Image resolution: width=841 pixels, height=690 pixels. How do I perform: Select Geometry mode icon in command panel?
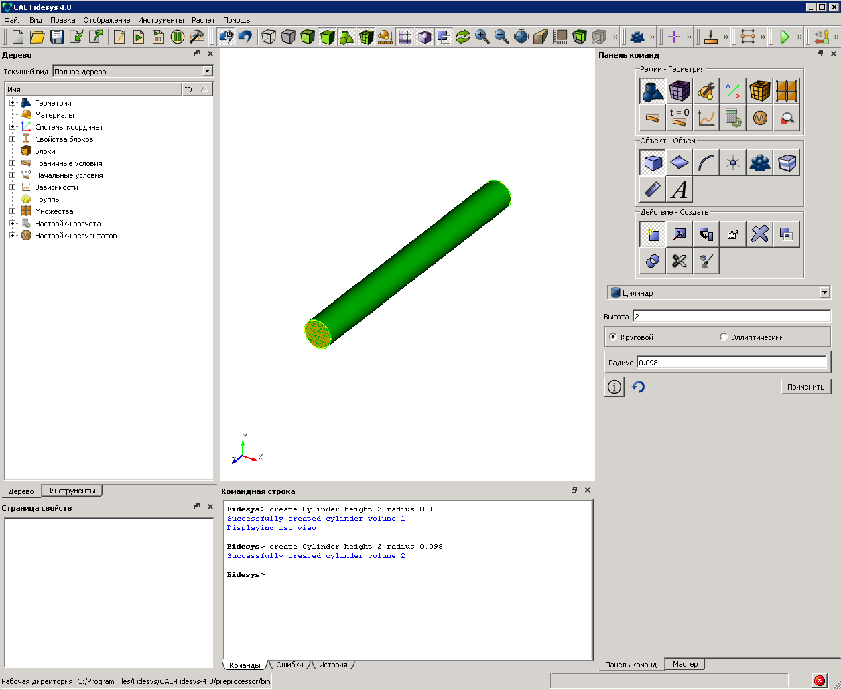652,90
